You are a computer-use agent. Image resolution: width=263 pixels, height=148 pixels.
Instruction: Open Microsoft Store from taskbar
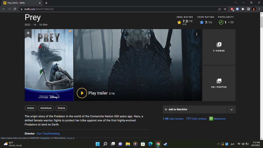pyautogui.click(x=143, y=144)
